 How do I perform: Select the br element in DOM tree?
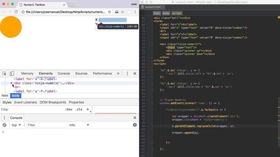17,87
